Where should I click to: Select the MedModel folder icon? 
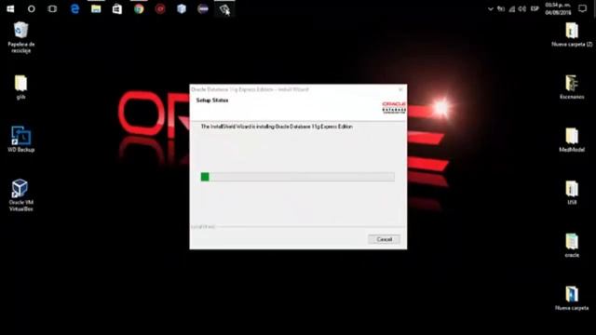[x=572, y=140]
